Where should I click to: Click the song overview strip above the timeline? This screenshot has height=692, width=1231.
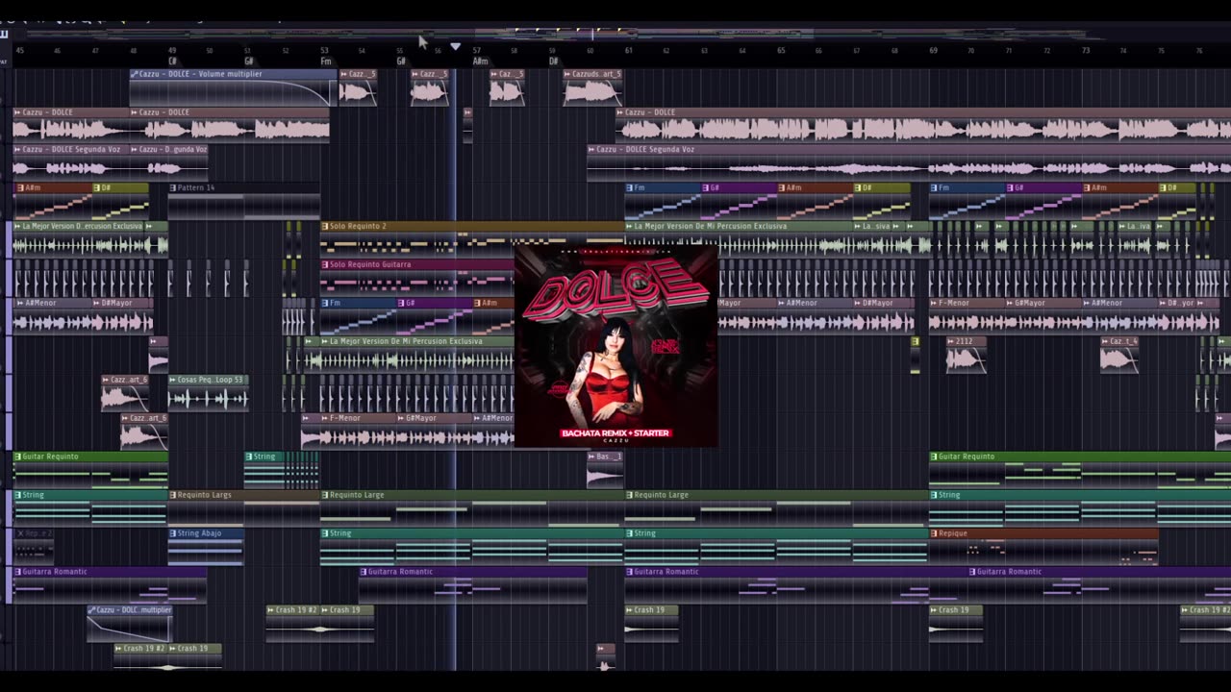tap(615, 35)
